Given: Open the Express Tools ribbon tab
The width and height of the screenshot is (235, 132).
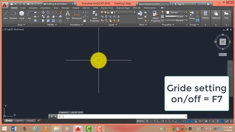Looking at the screenshot, I should [107, 8].
